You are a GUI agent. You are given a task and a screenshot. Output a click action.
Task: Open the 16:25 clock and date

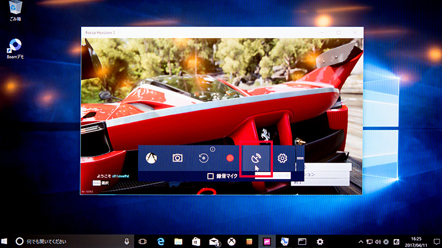416,241
